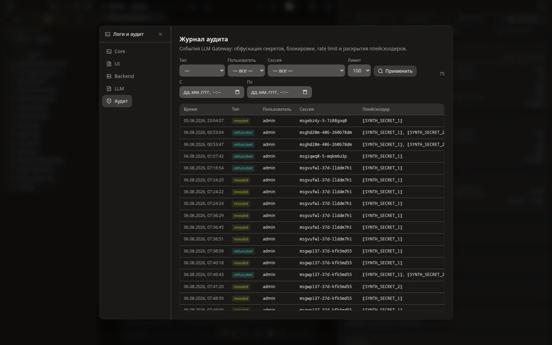The image size is (552, 345).
Task: Click the Время column header
Action: 190,109
